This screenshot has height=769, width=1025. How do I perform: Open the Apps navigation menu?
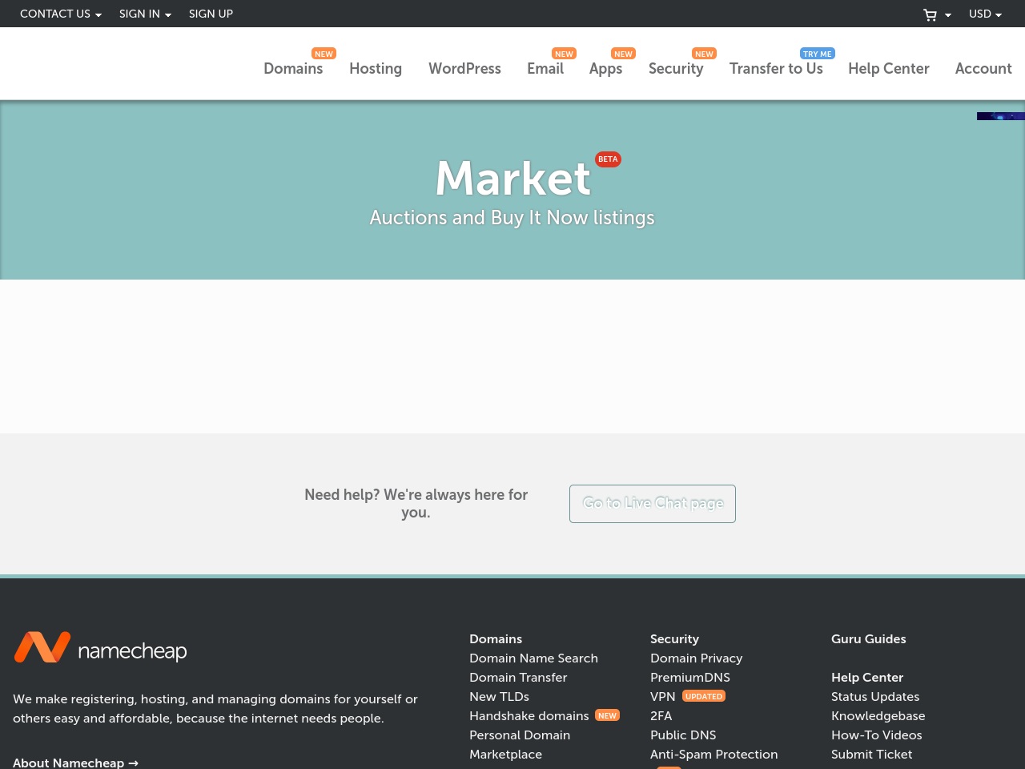(605, 69)
